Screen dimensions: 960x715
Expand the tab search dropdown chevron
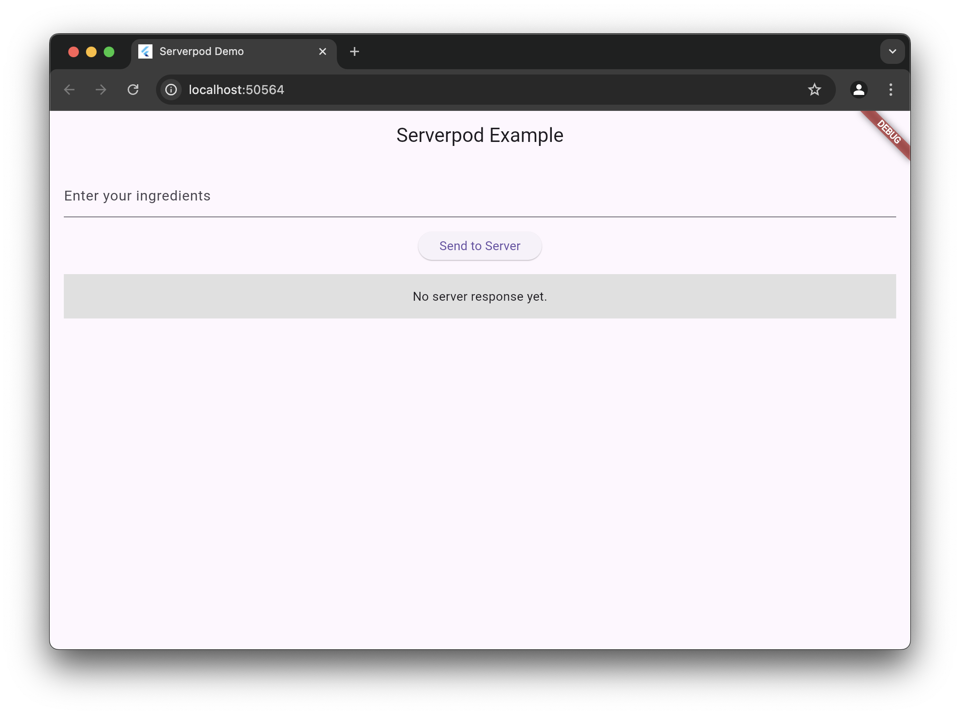point(893,51)
